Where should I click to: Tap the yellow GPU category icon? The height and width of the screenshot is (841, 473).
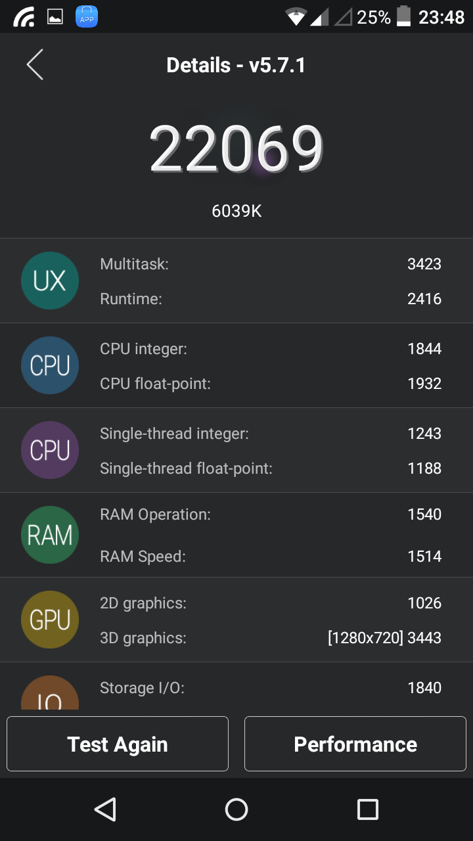[x=50, y=620]
